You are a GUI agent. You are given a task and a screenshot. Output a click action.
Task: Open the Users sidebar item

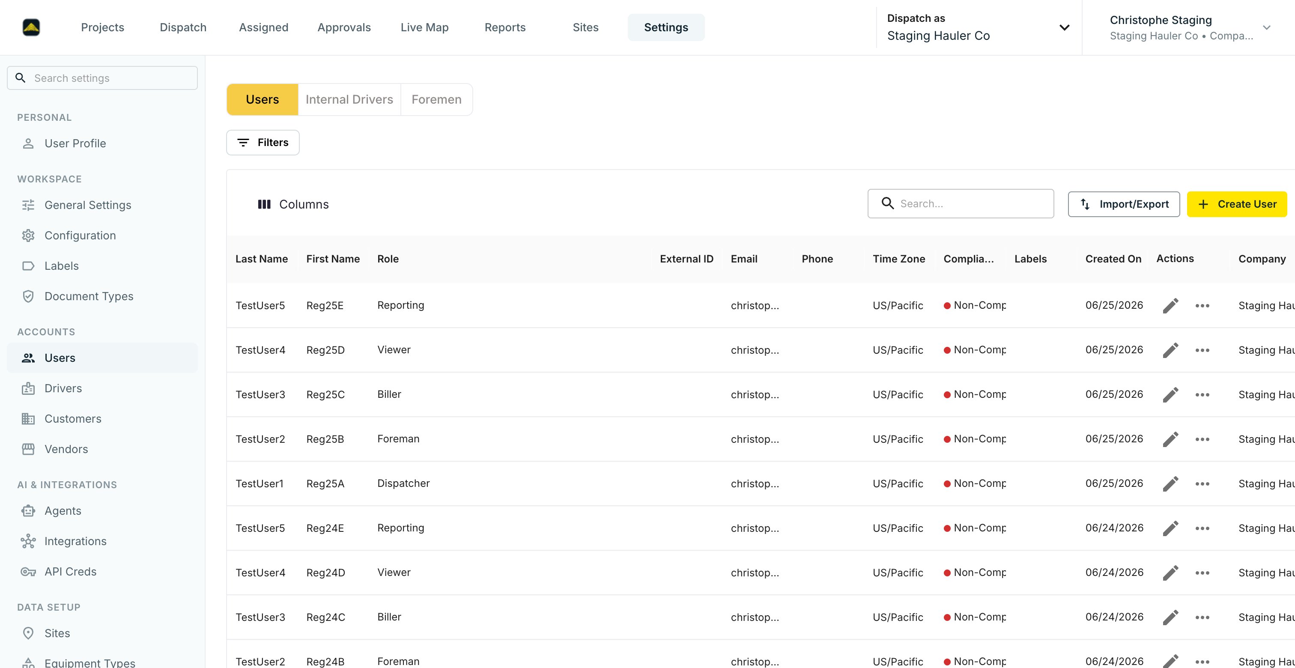click(102, 358)
